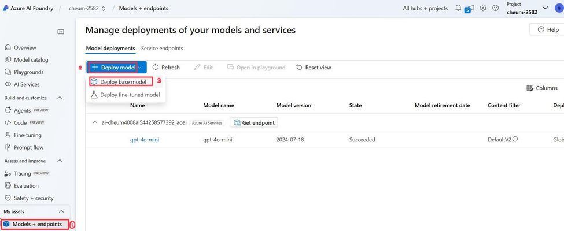Open Prompt flow in the sidebar
This screenshot has height=231, width=564.
[28, 147]
